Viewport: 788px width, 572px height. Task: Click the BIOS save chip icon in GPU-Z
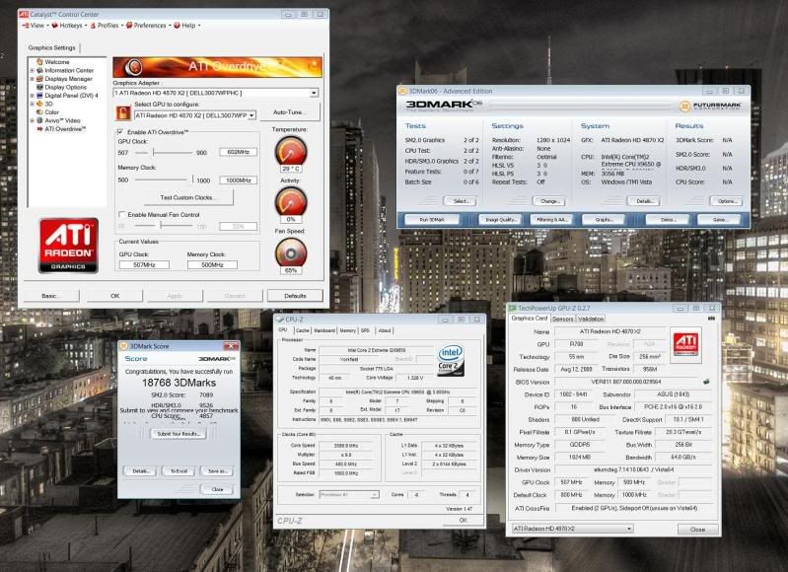(706, 382)
